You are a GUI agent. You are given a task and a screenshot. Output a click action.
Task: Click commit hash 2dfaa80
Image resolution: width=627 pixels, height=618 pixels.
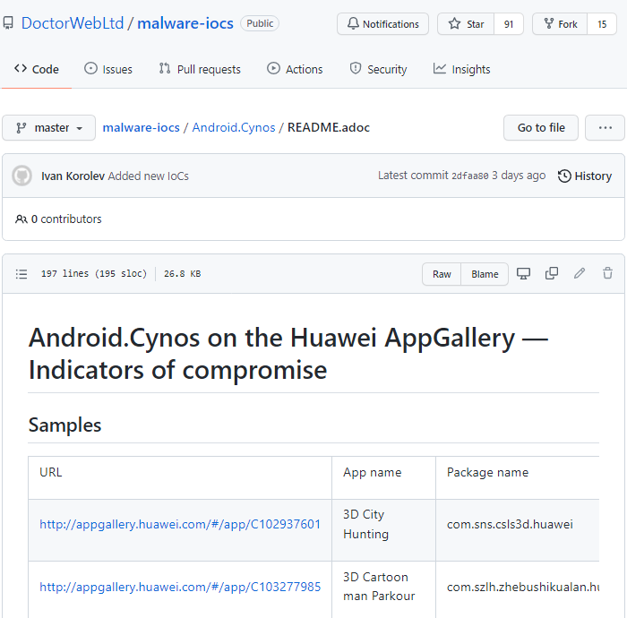pyautogui.click(x=469, y=176)
